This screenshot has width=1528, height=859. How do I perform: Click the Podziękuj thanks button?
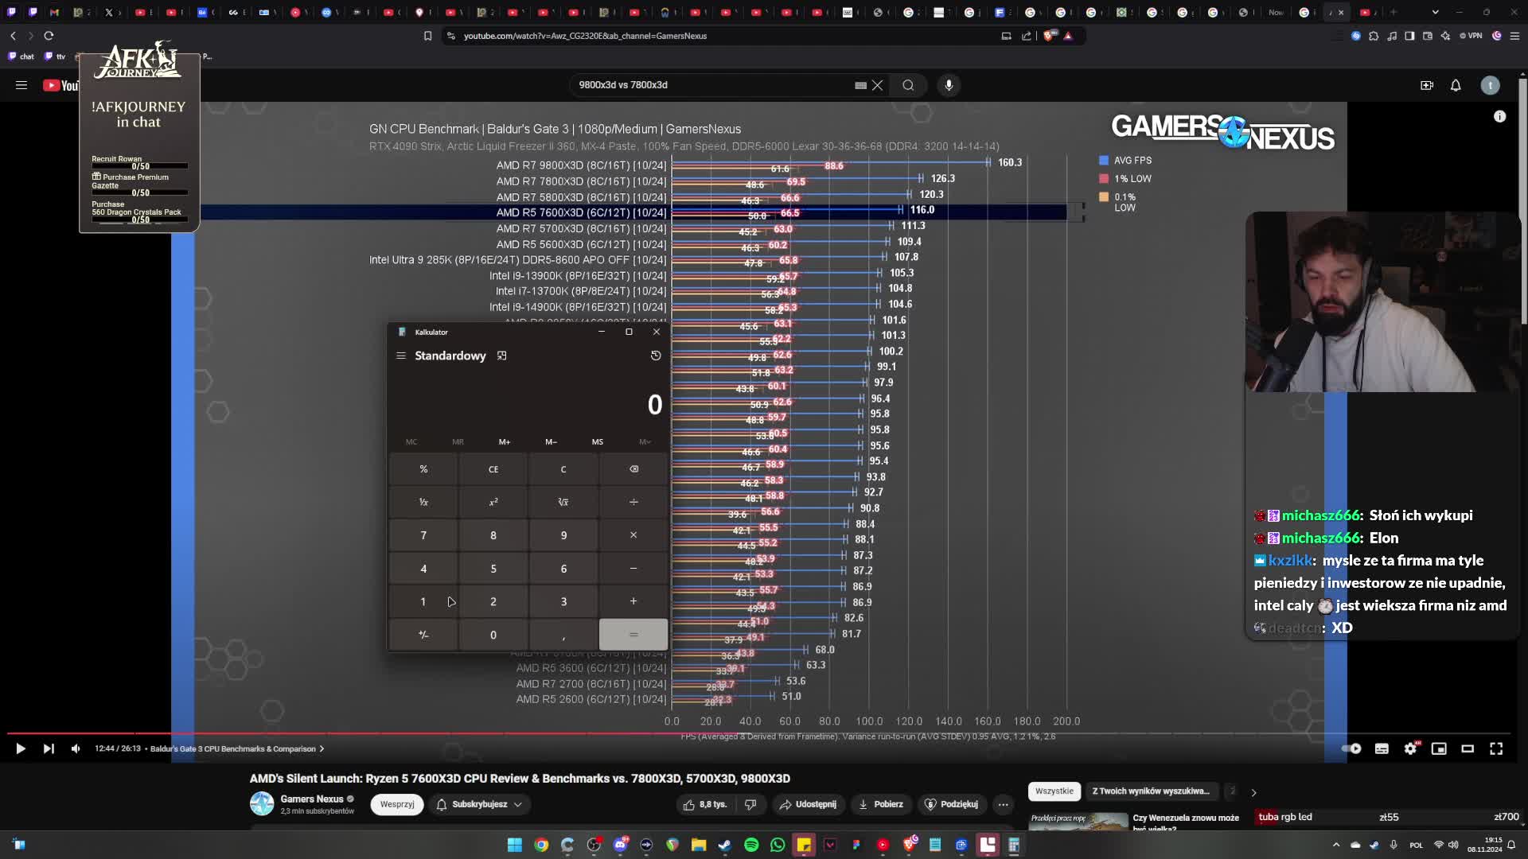tap(951, 804)
